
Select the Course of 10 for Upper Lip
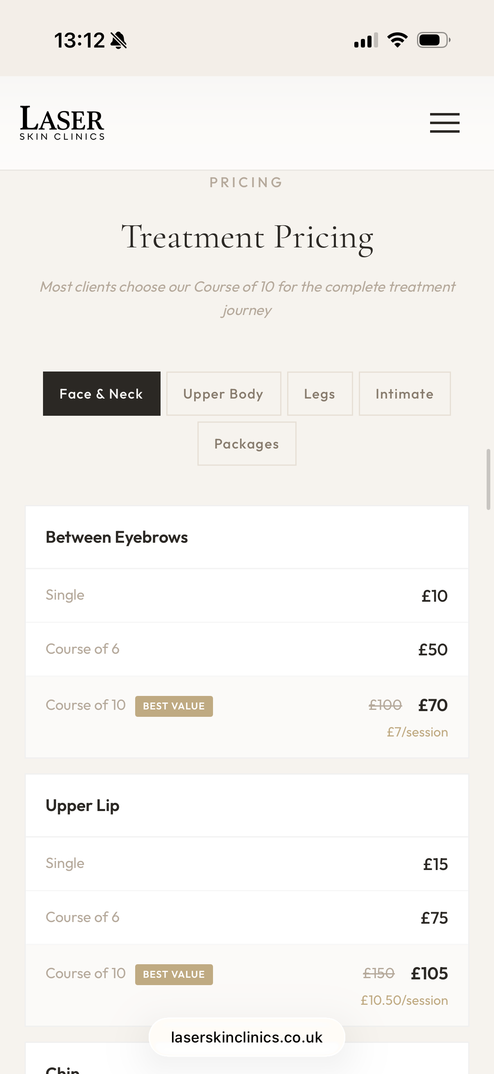[x=247, y=973]
